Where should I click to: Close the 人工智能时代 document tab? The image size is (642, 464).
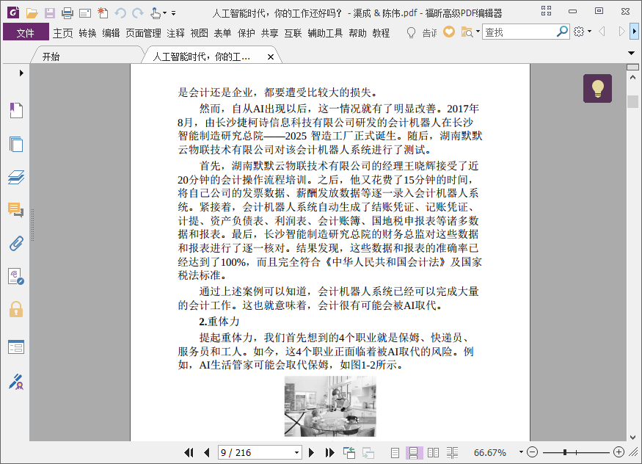(271, 57)
